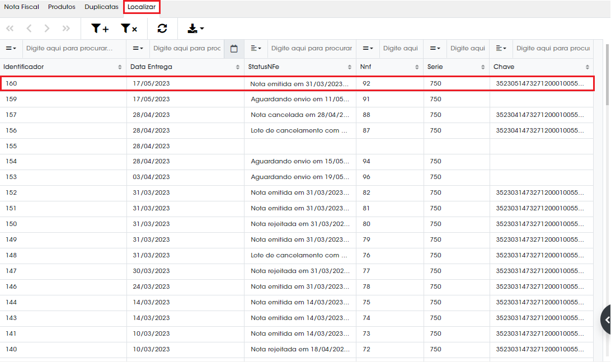Click the date 30/03/2023 in row 147

(151, 271)
